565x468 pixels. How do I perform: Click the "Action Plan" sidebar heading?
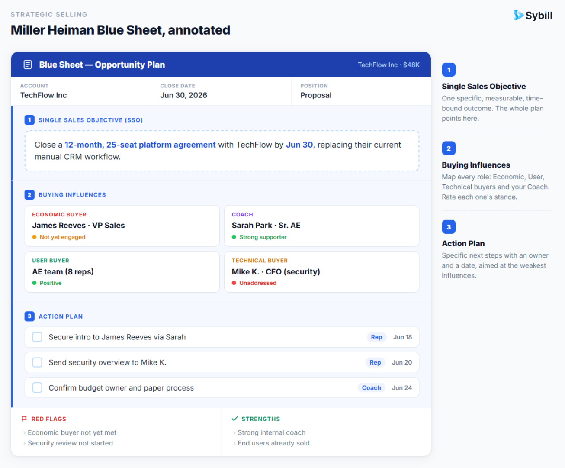click(463, 243)
